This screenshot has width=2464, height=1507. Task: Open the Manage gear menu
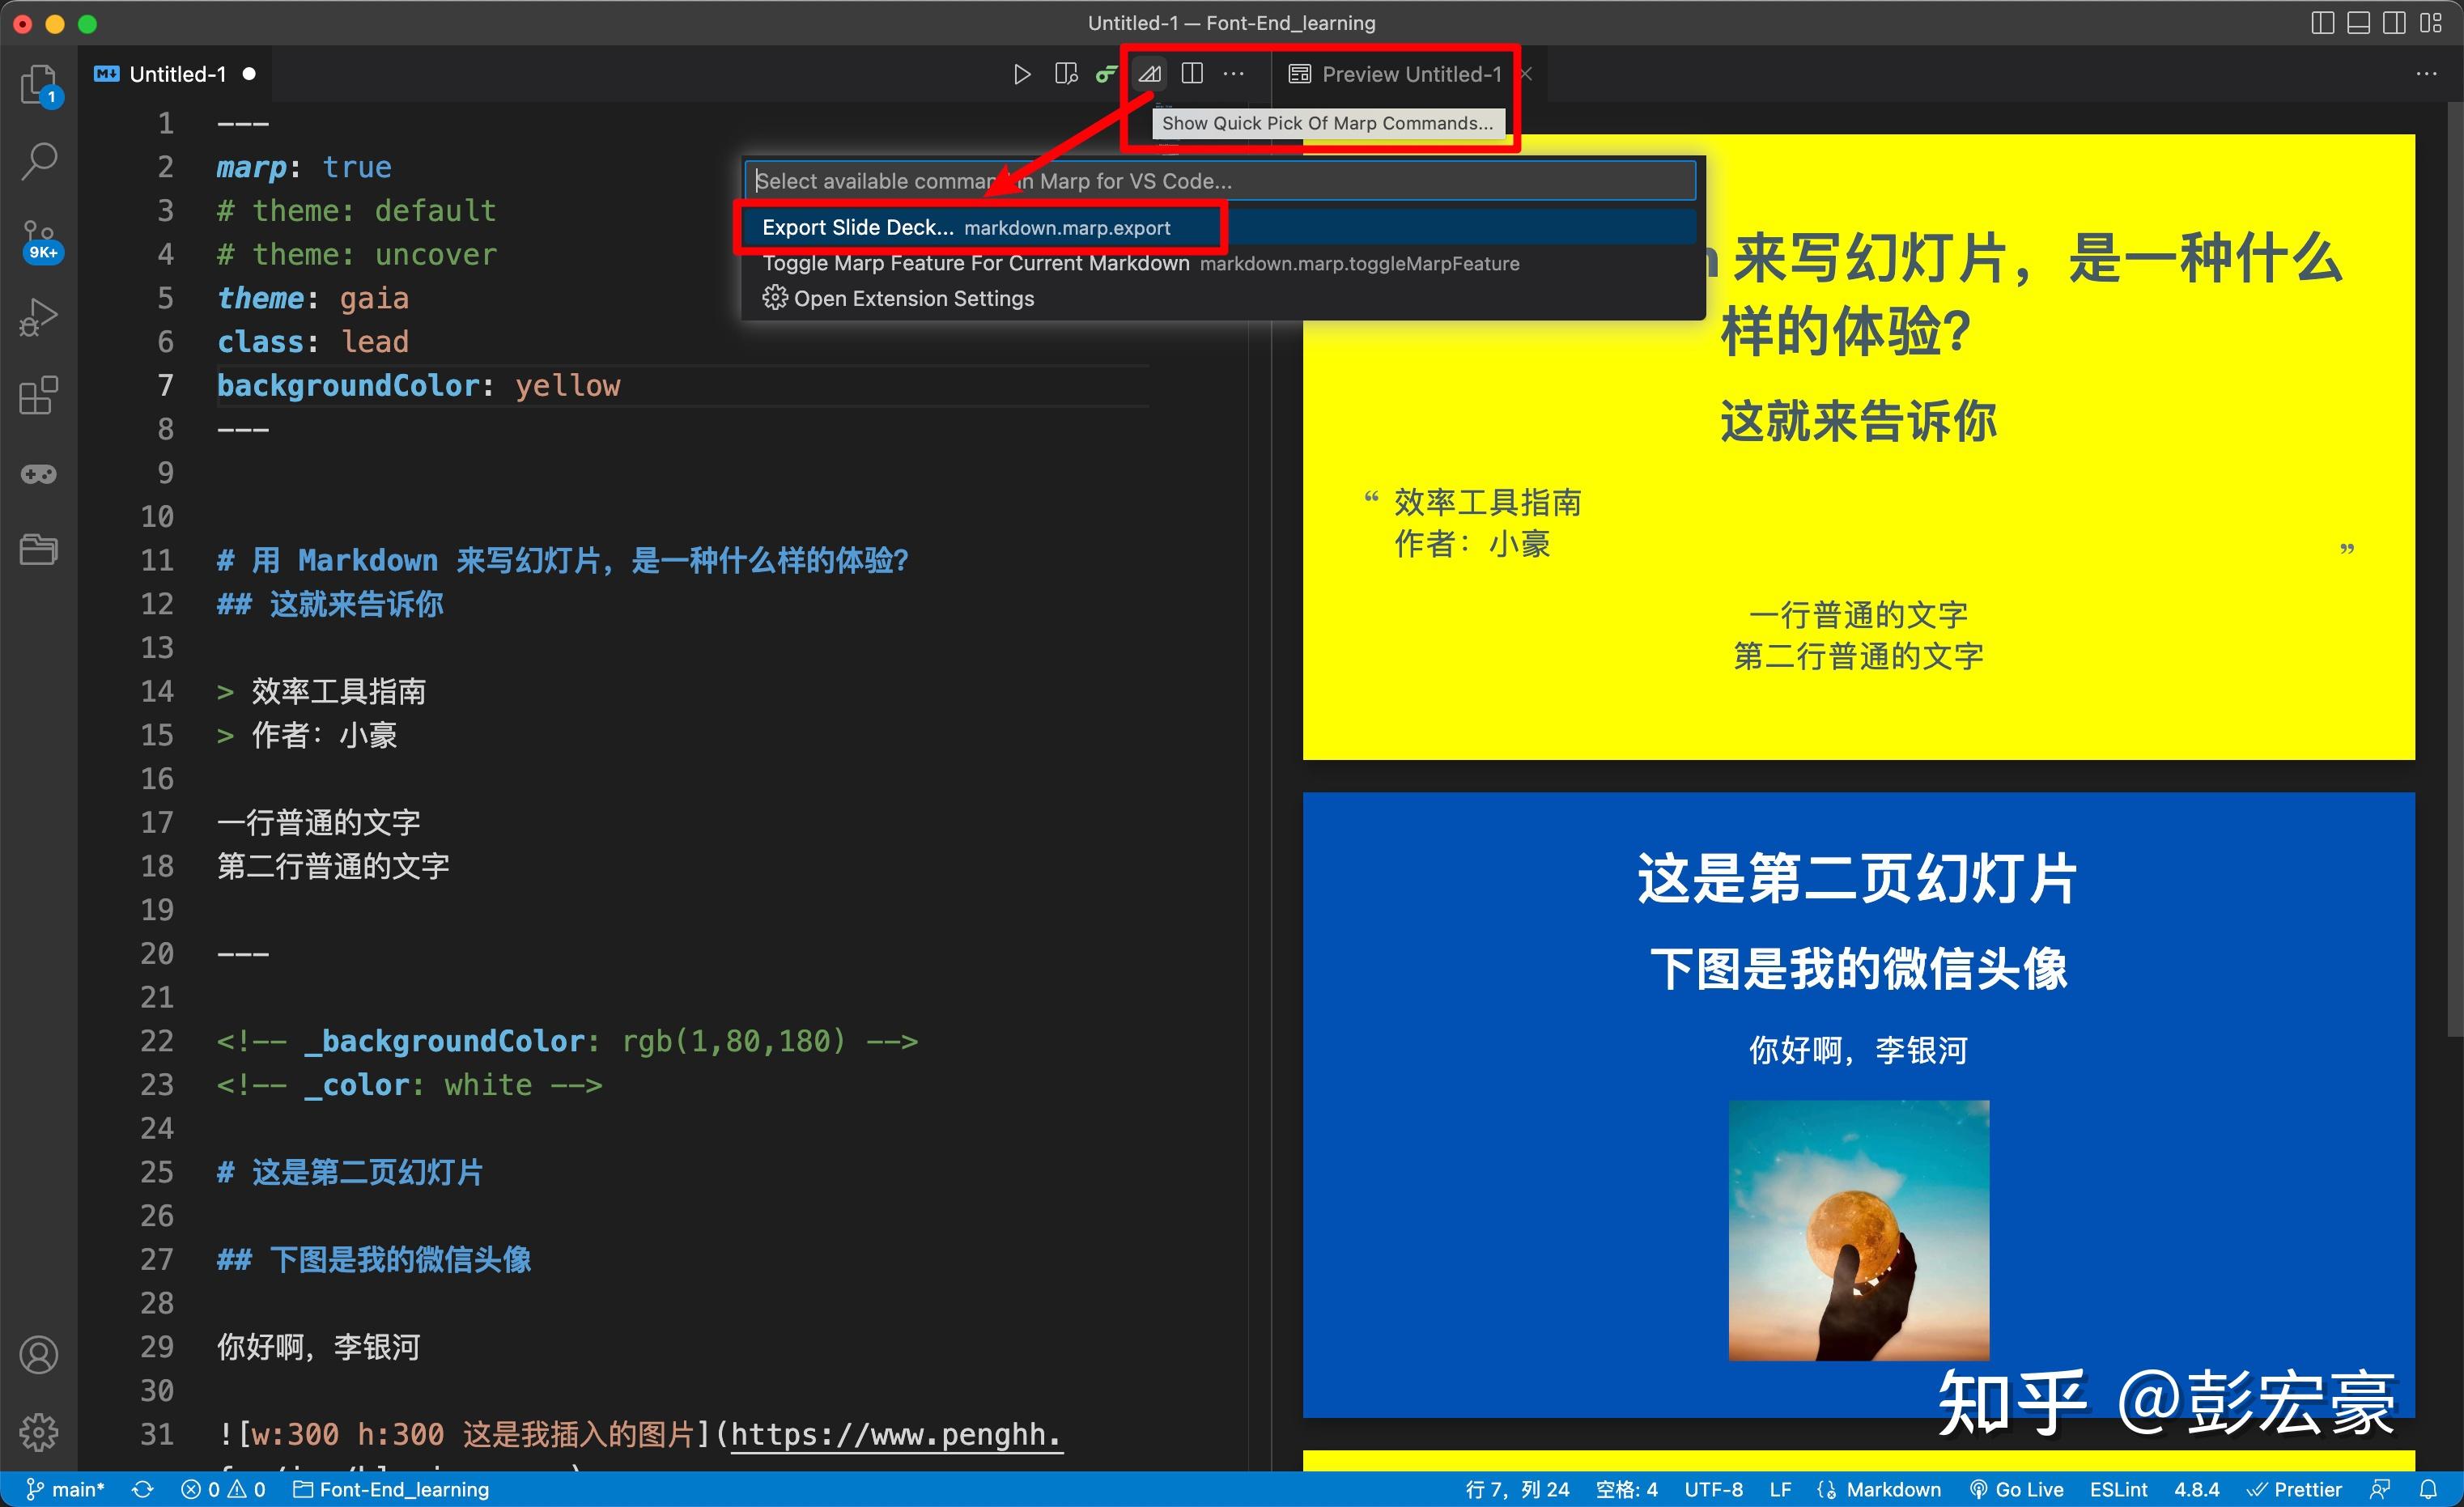(38, 1432)
